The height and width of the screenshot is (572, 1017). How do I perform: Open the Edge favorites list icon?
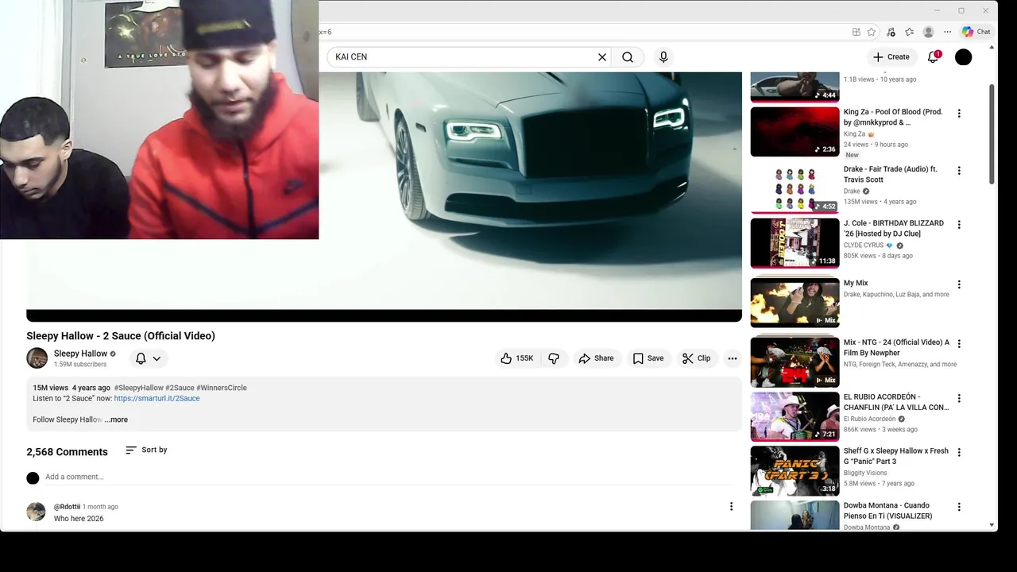(910, 32)
